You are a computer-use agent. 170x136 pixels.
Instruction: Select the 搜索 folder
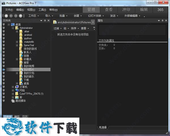coord(24,63)
